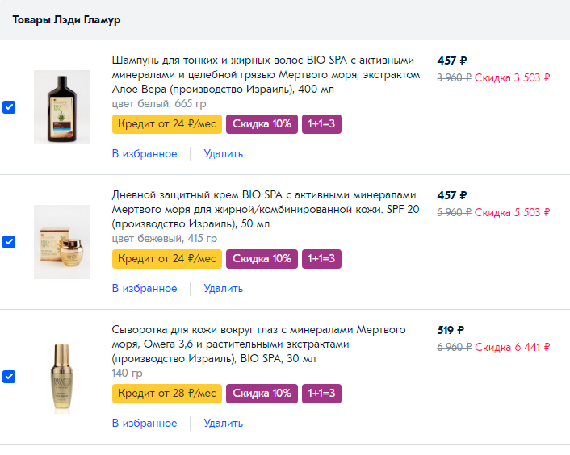Open the BIO SPA shampoo product title
Image resolution: width=570 pixels, height=455 pixels.
pyautogui.click(x=265, y=74)
